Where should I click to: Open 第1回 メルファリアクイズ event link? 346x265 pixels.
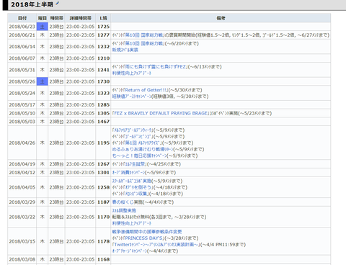point(142,143)
